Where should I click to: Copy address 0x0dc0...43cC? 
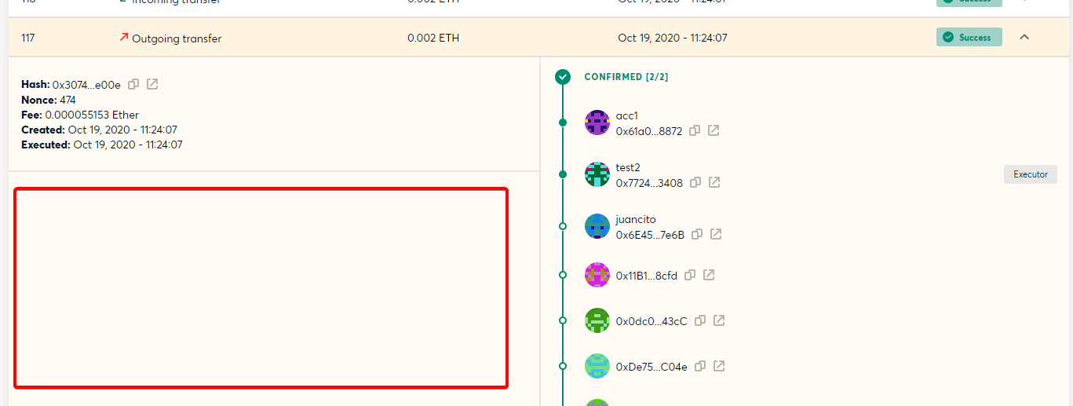(700, 320)
